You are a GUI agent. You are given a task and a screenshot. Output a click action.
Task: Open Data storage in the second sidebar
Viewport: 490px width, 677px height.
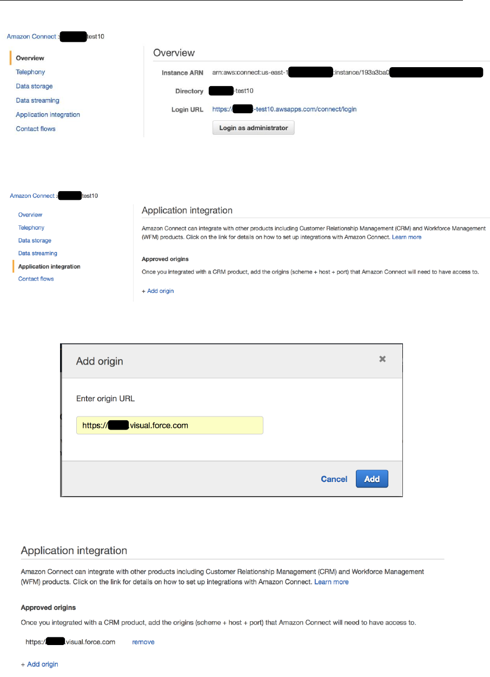pyautogui.click(x=35, y=240)
